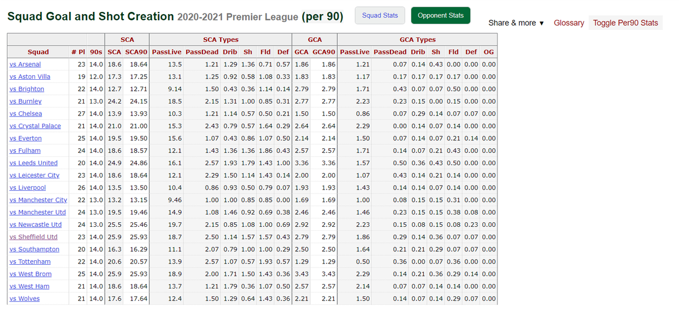The height and width of the screenshot is (314, 679).
Task: Sort by SCA90 column header
Action: [x=136, y=52]
